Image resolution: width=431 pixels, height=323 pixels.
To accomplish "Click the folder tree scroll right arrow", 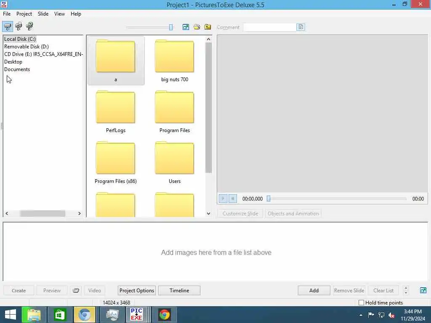I will 80,213.
